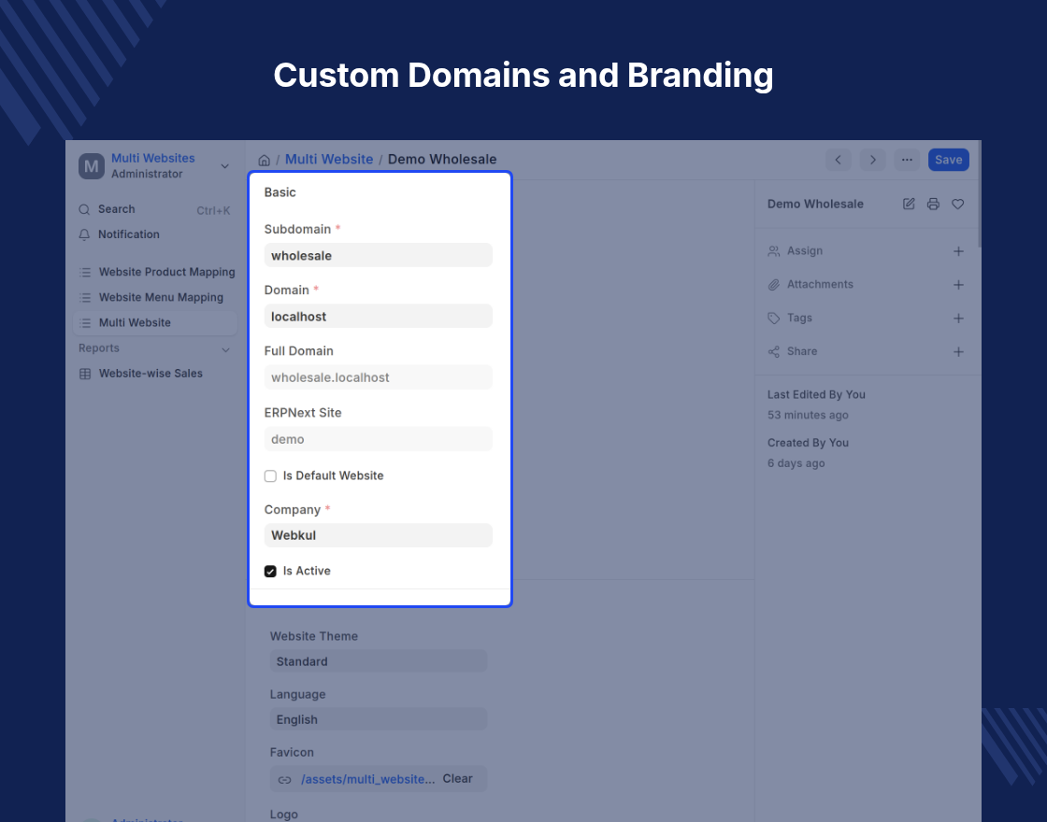Viewport: 1047px width, 822px height.
Task: Click the Save button
Action: pyautogui.click(x=948, y=160)
